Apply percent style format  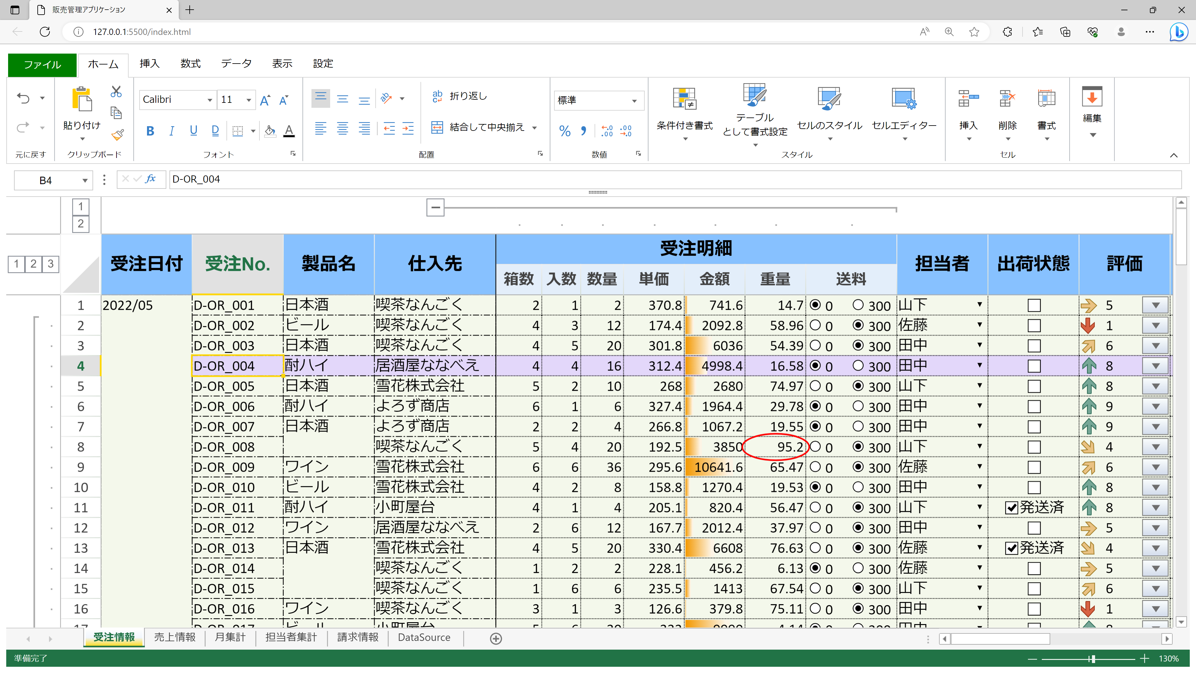565,131
